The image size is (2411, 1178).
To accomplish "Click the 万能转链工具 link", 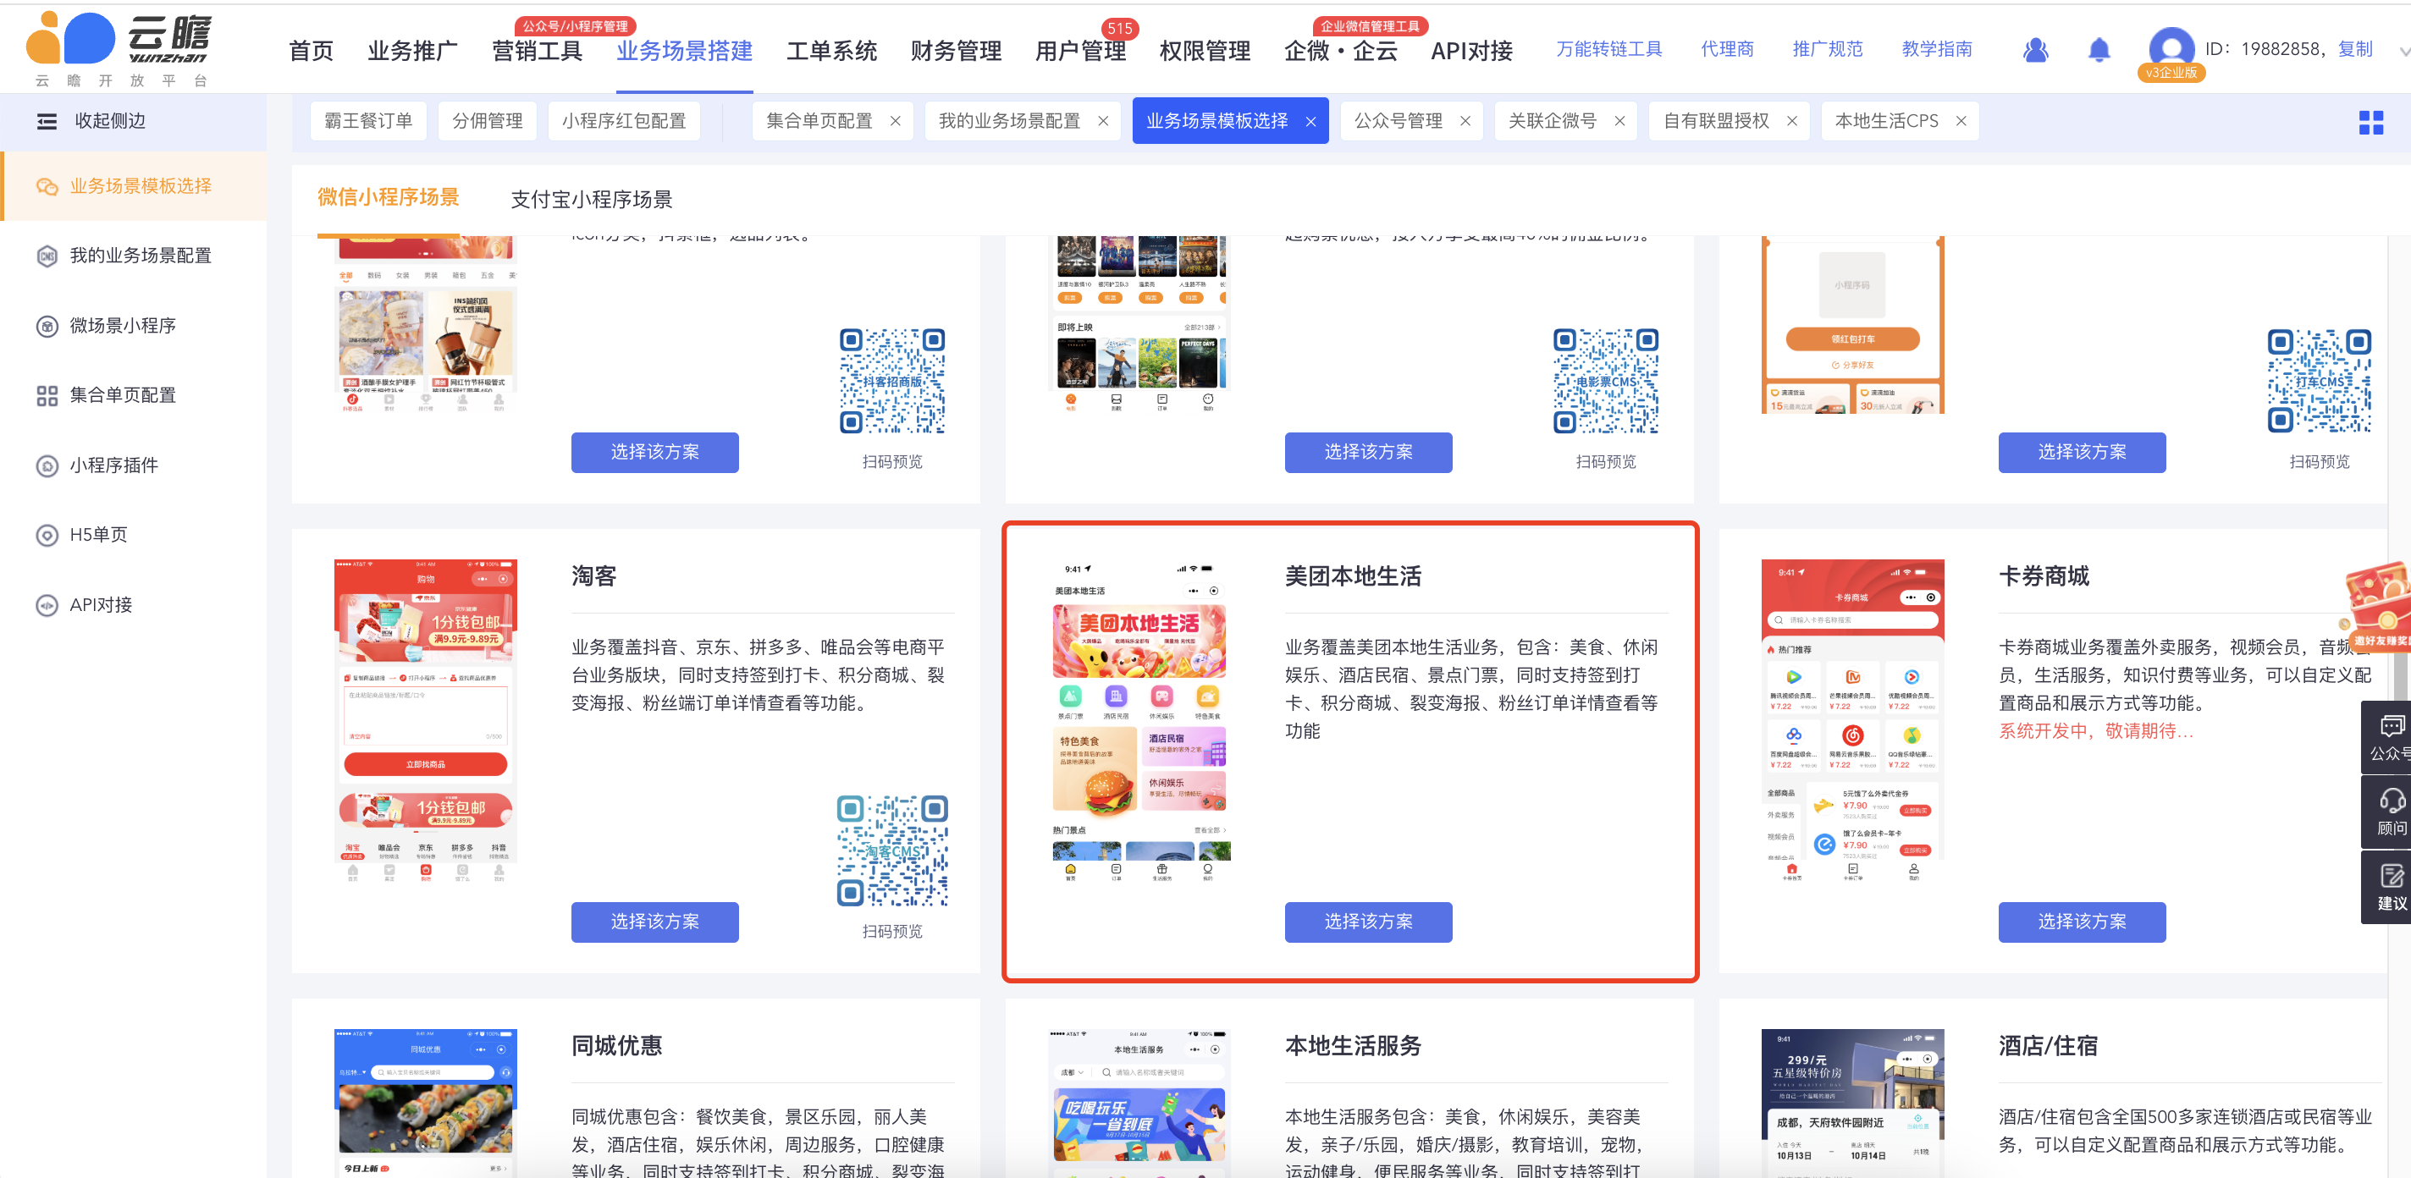I will click(x=1608, y=48).
